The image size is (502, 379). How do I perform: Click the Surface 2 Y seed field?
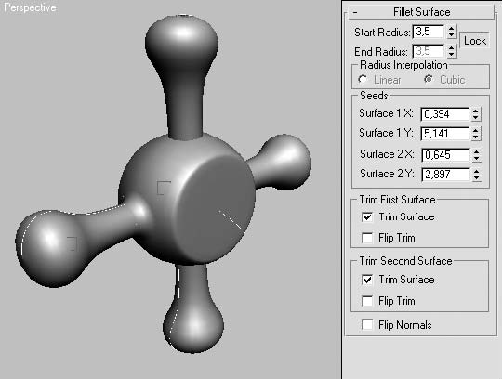tap(445, 175)
